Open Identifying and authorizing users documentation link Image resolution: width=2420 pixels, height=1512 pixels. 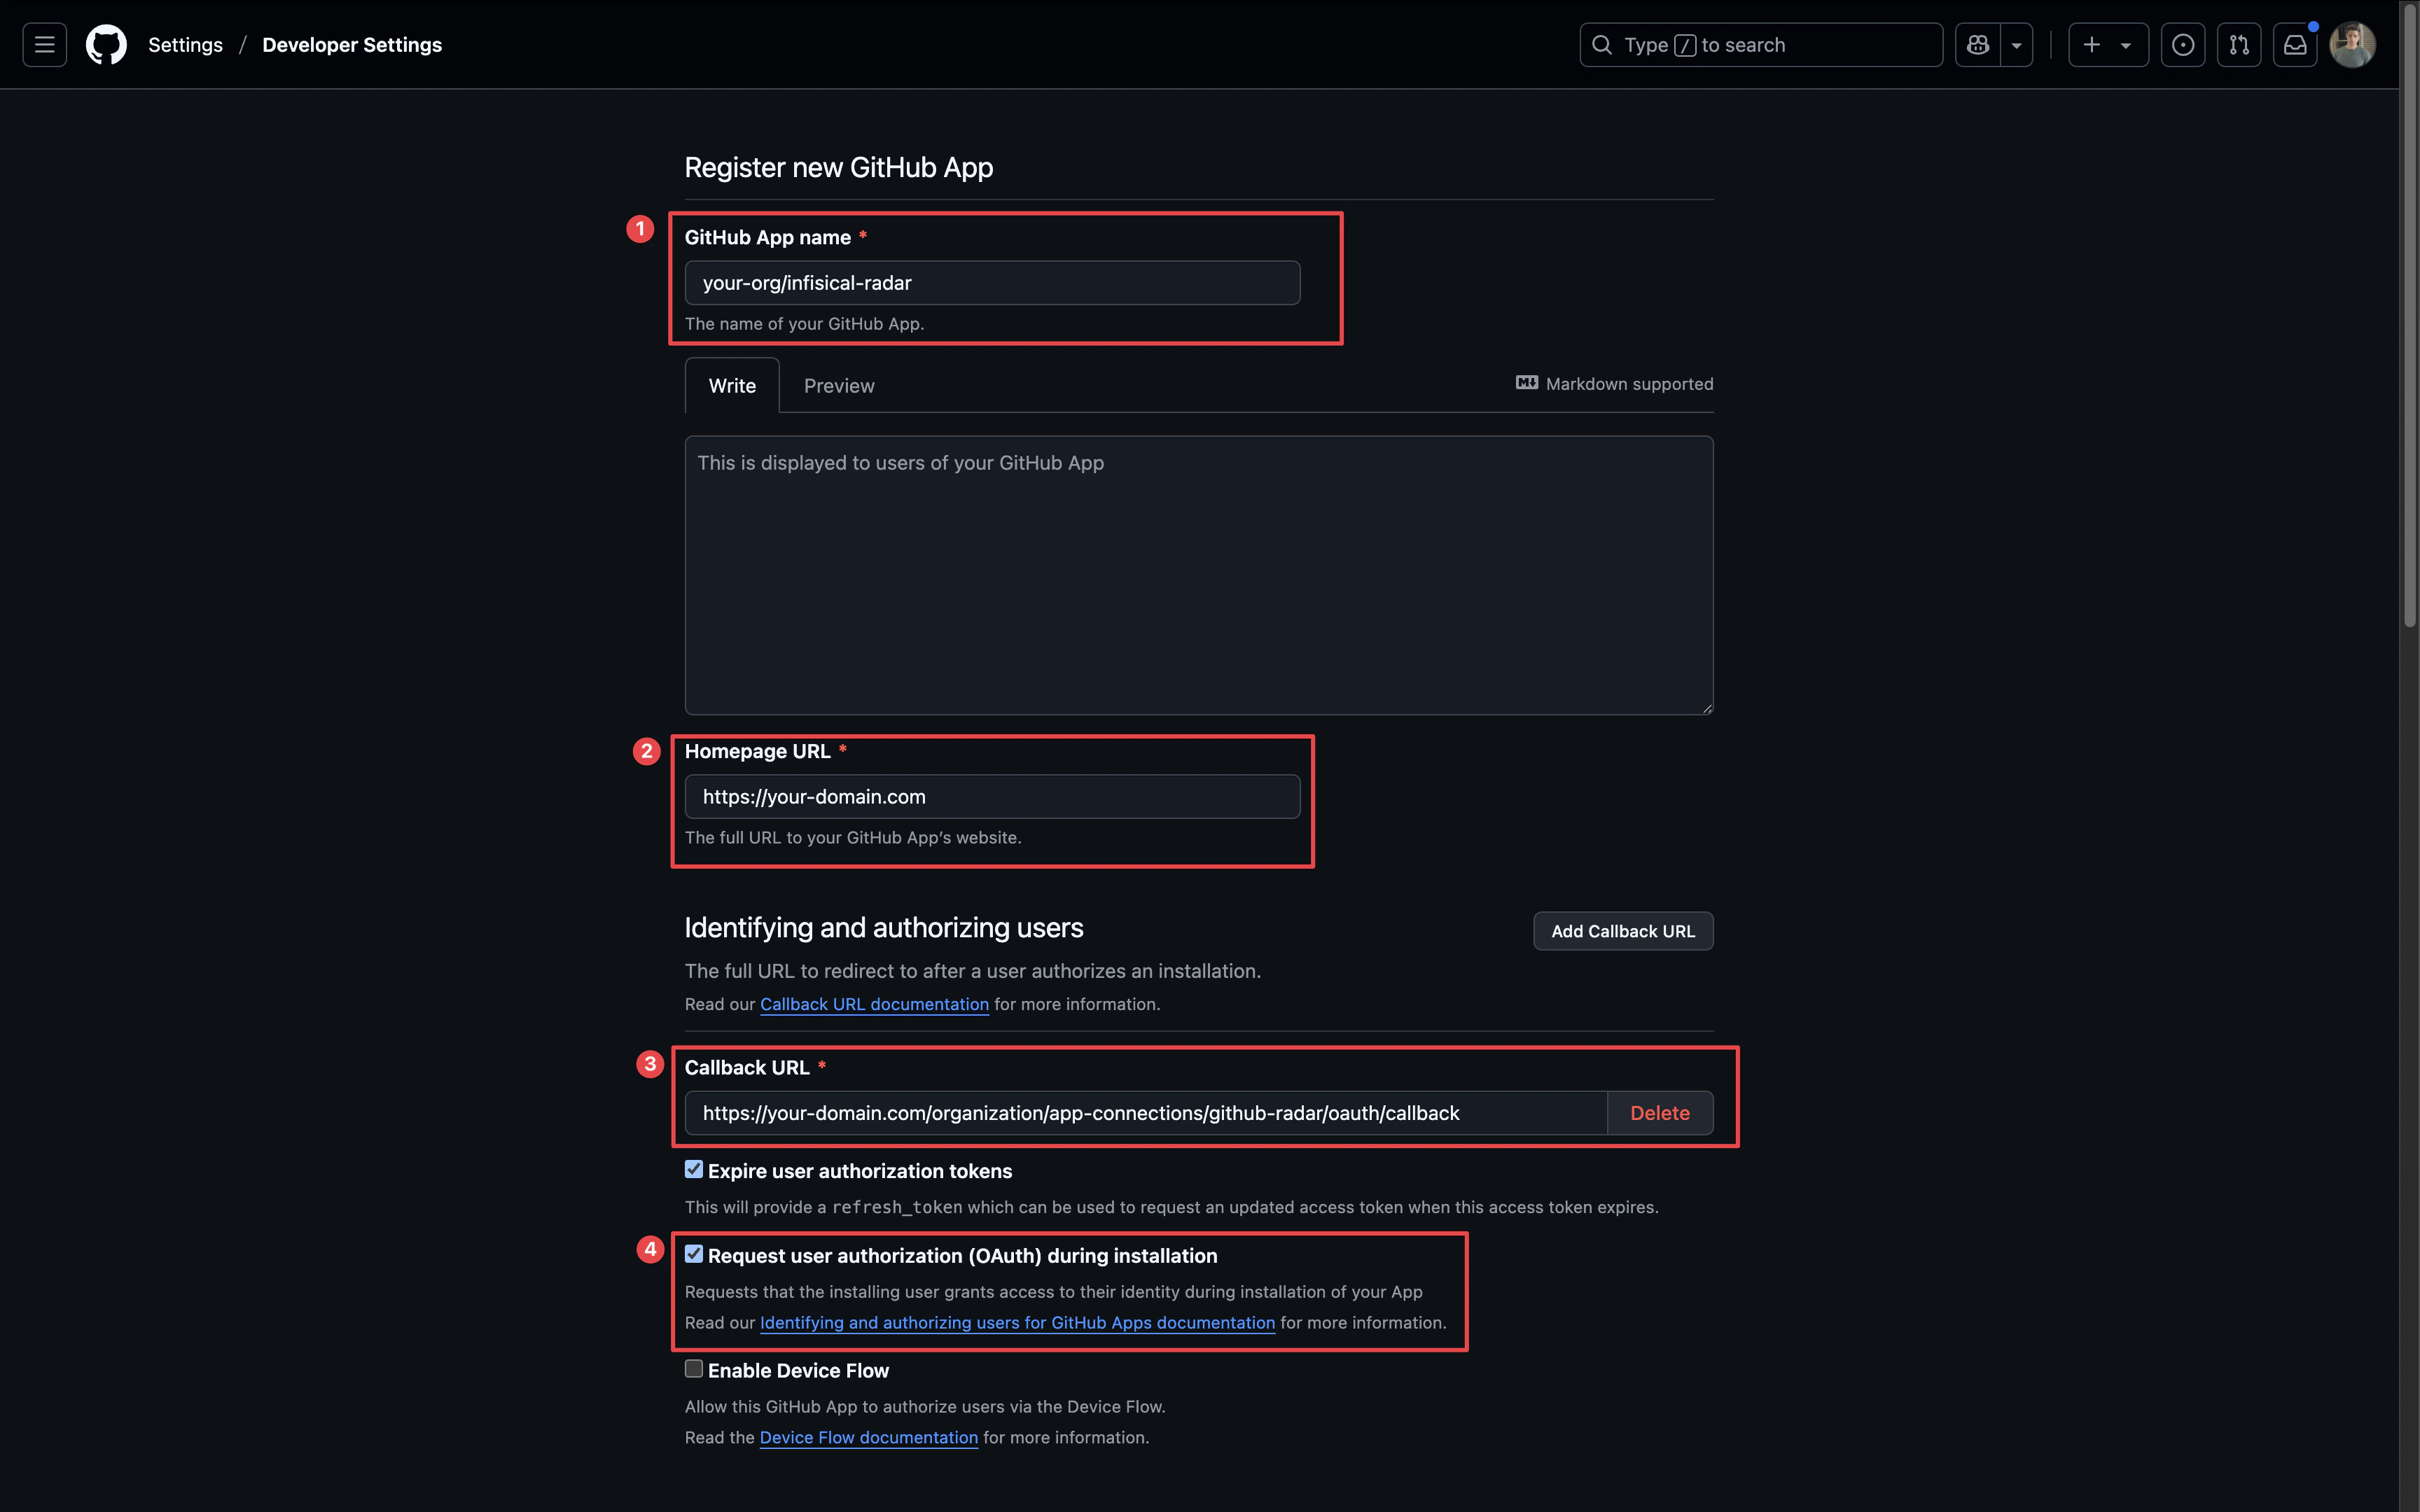[x=1017, y=1322]
